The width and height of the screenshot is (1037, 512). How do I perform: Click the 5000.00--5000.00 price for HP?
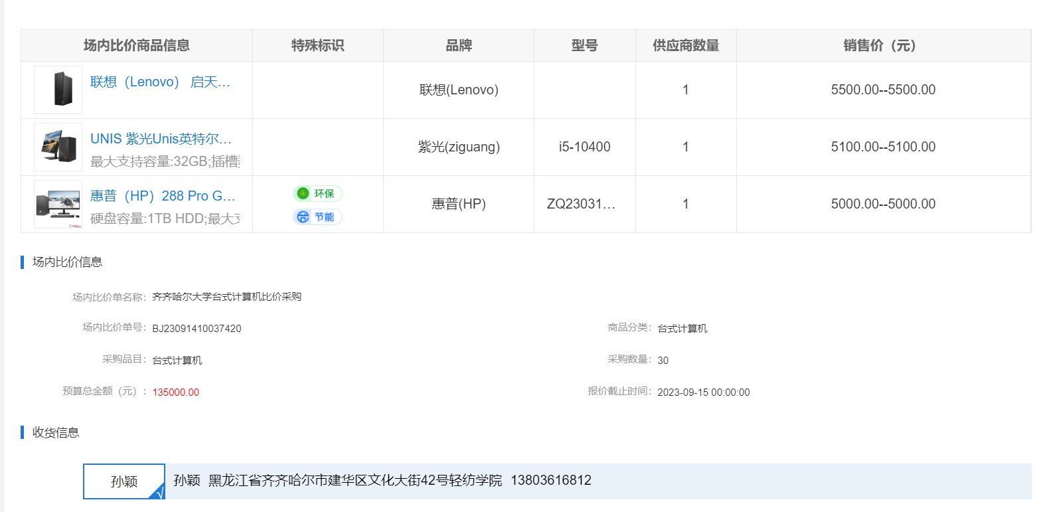click(x=883, y=204)
